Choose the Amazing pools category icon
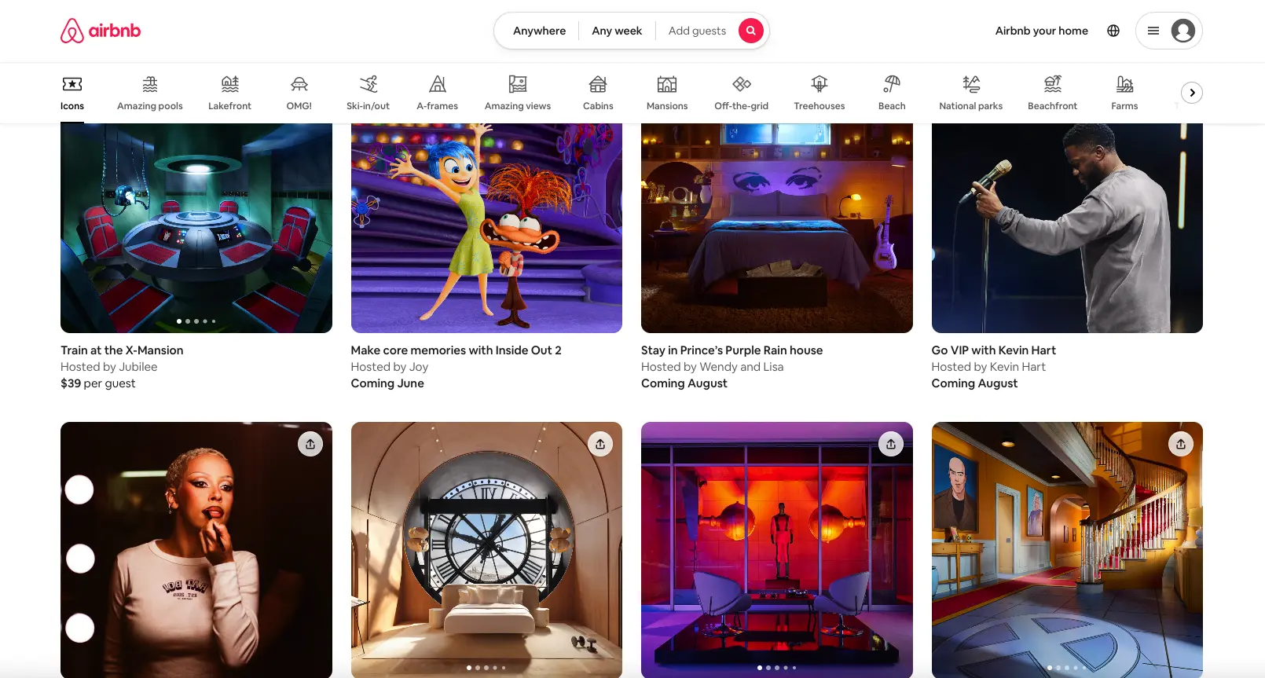 149,84
